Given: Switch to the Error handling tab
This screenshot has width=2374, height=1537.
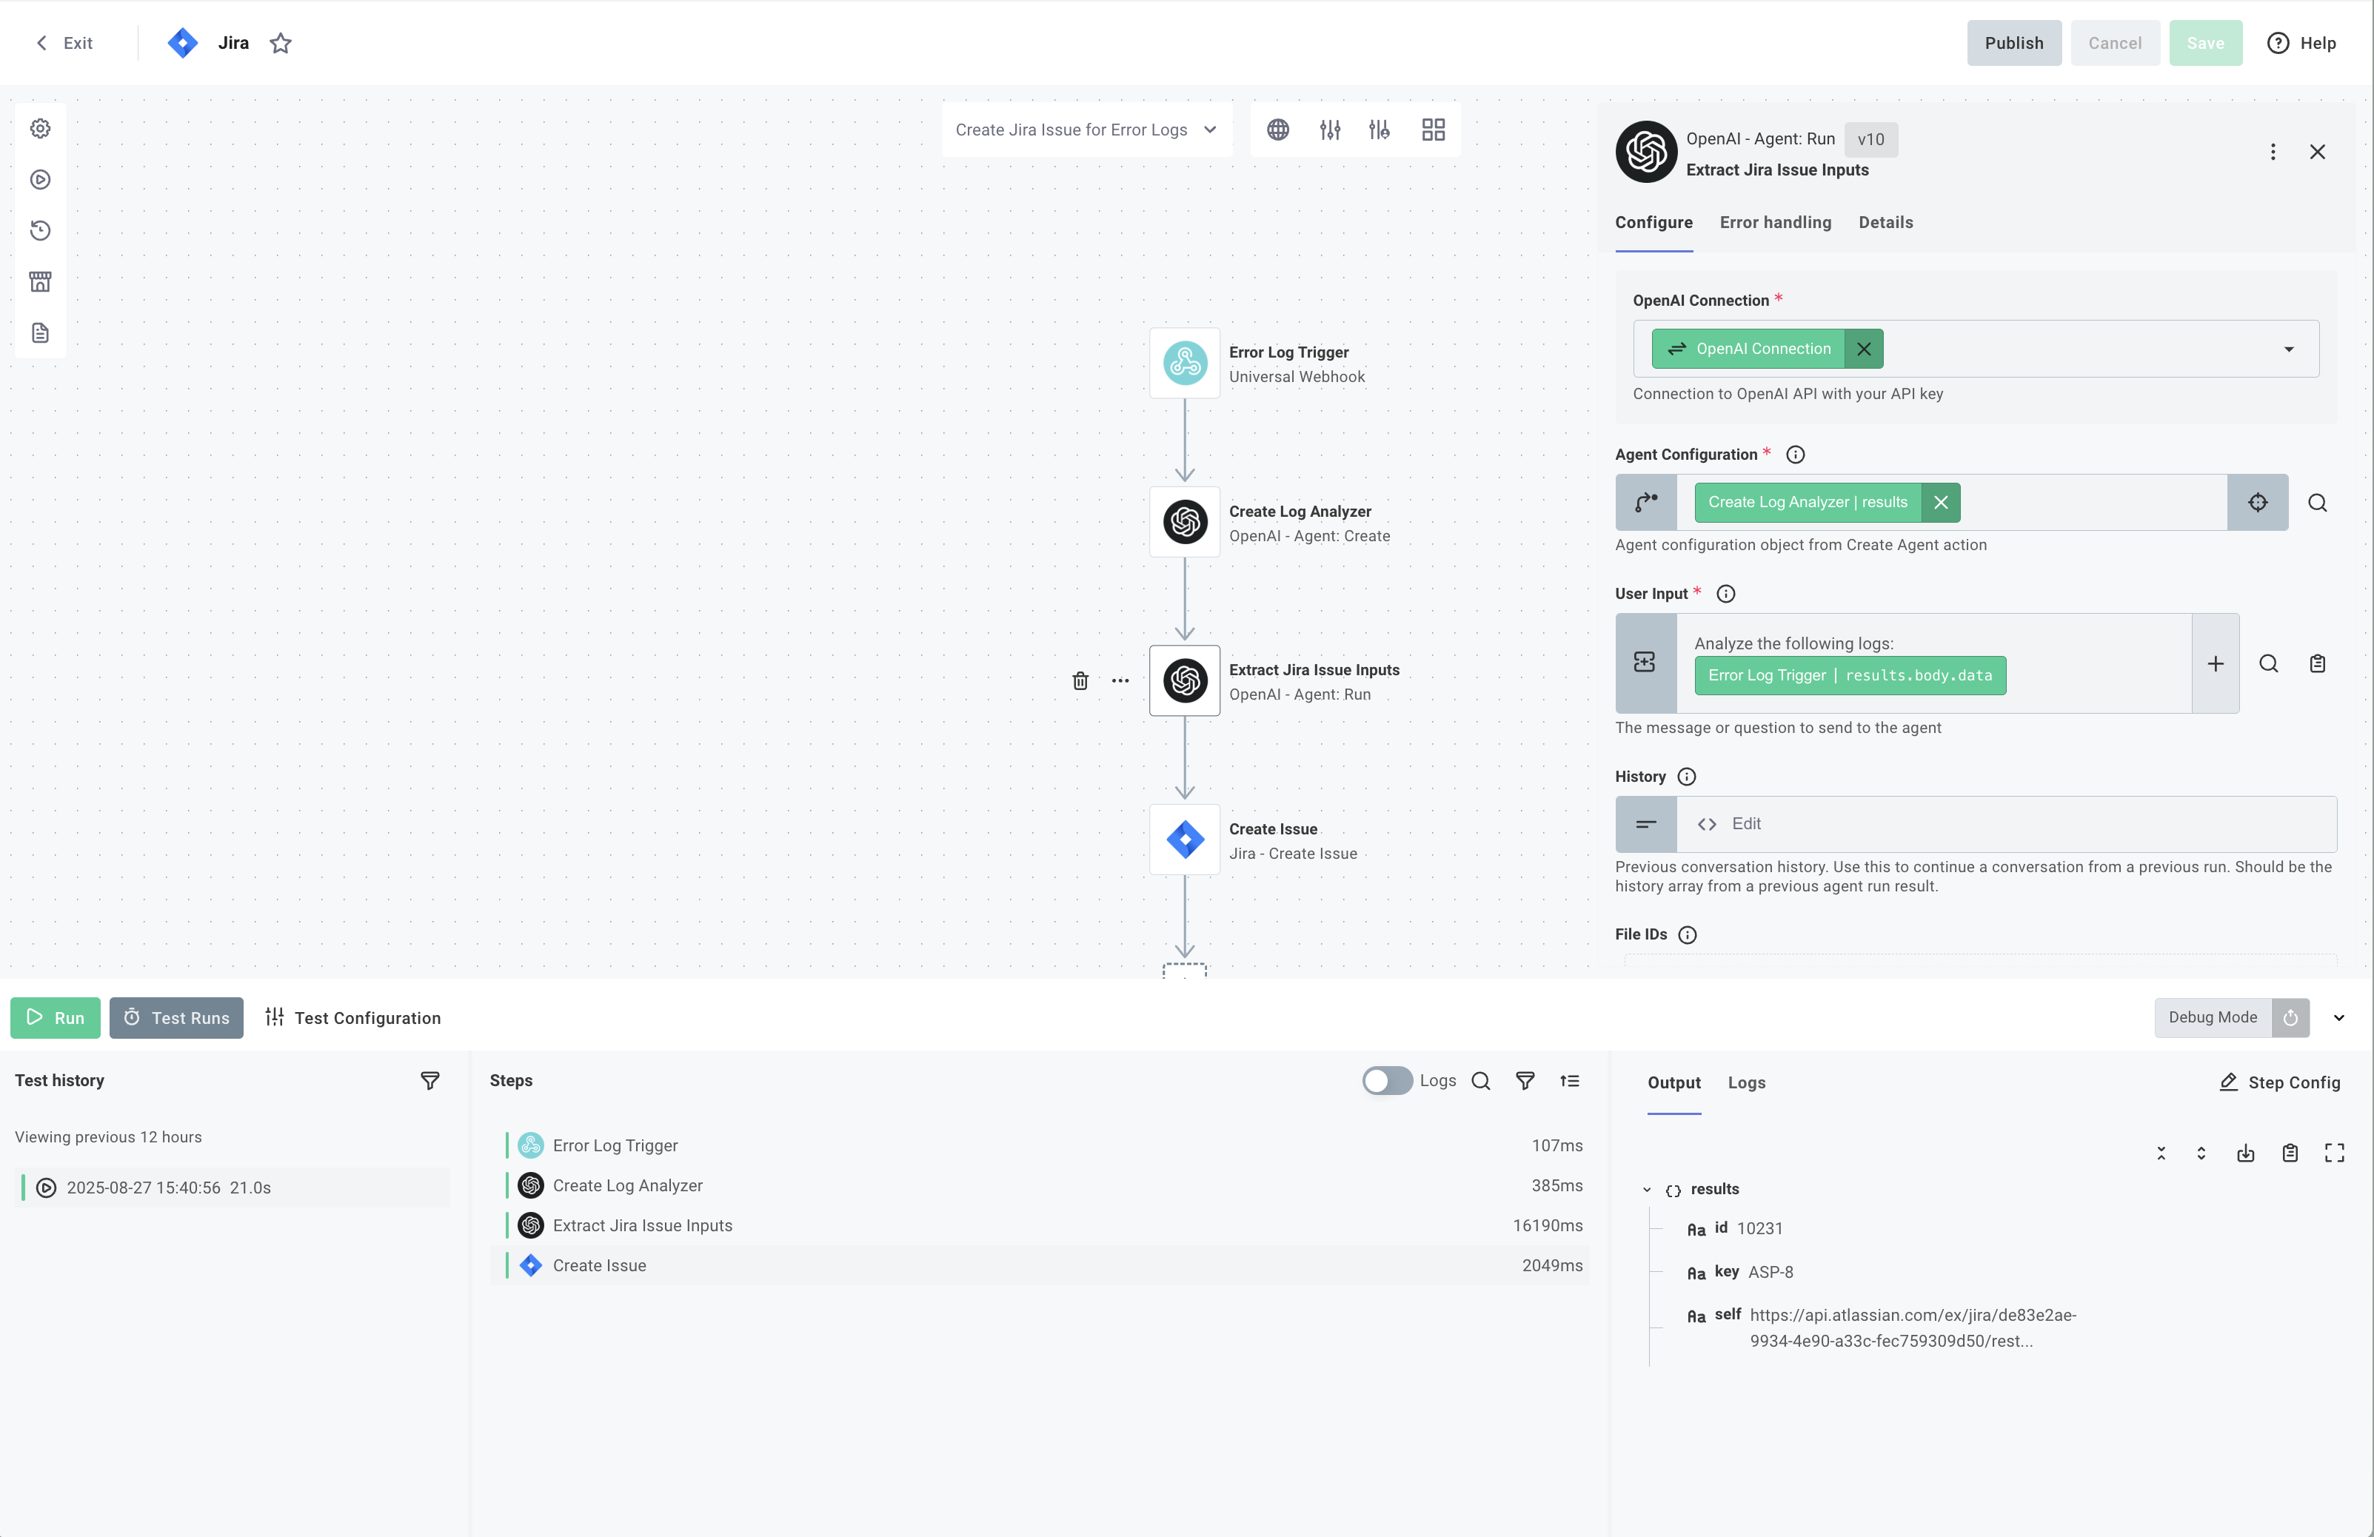Looking at the screenshot, I should [x=1776, y=222].
